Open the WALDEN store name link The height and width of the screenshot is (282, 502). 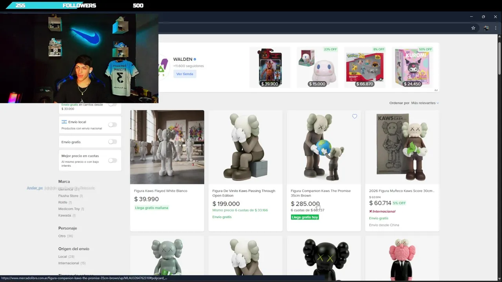[x=183, y=60]
